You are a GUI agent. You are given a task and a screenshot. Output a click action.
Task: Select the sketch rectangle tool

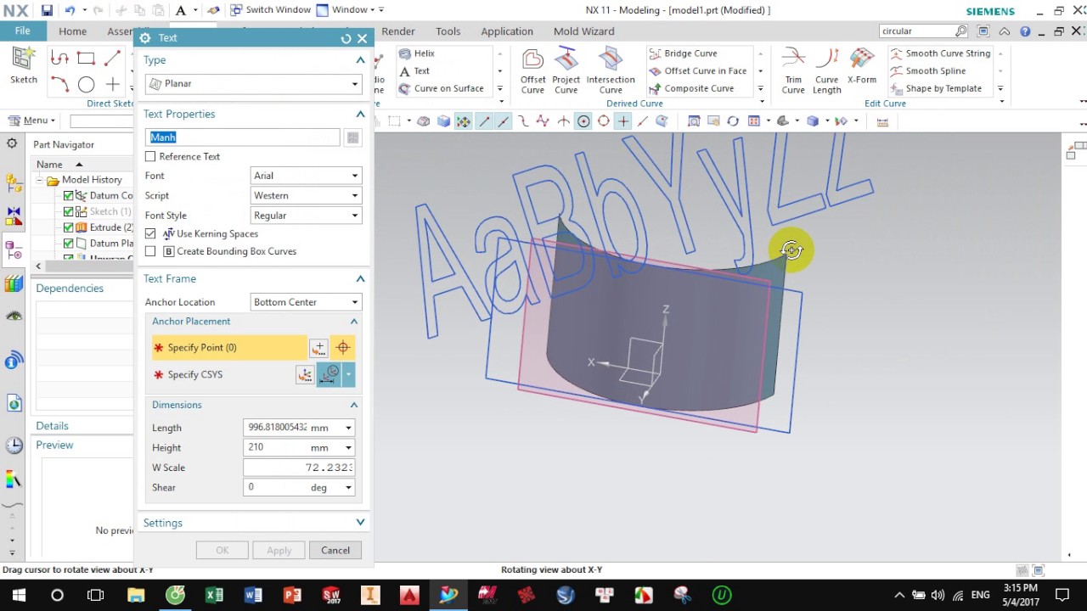(x=86, y=58)
